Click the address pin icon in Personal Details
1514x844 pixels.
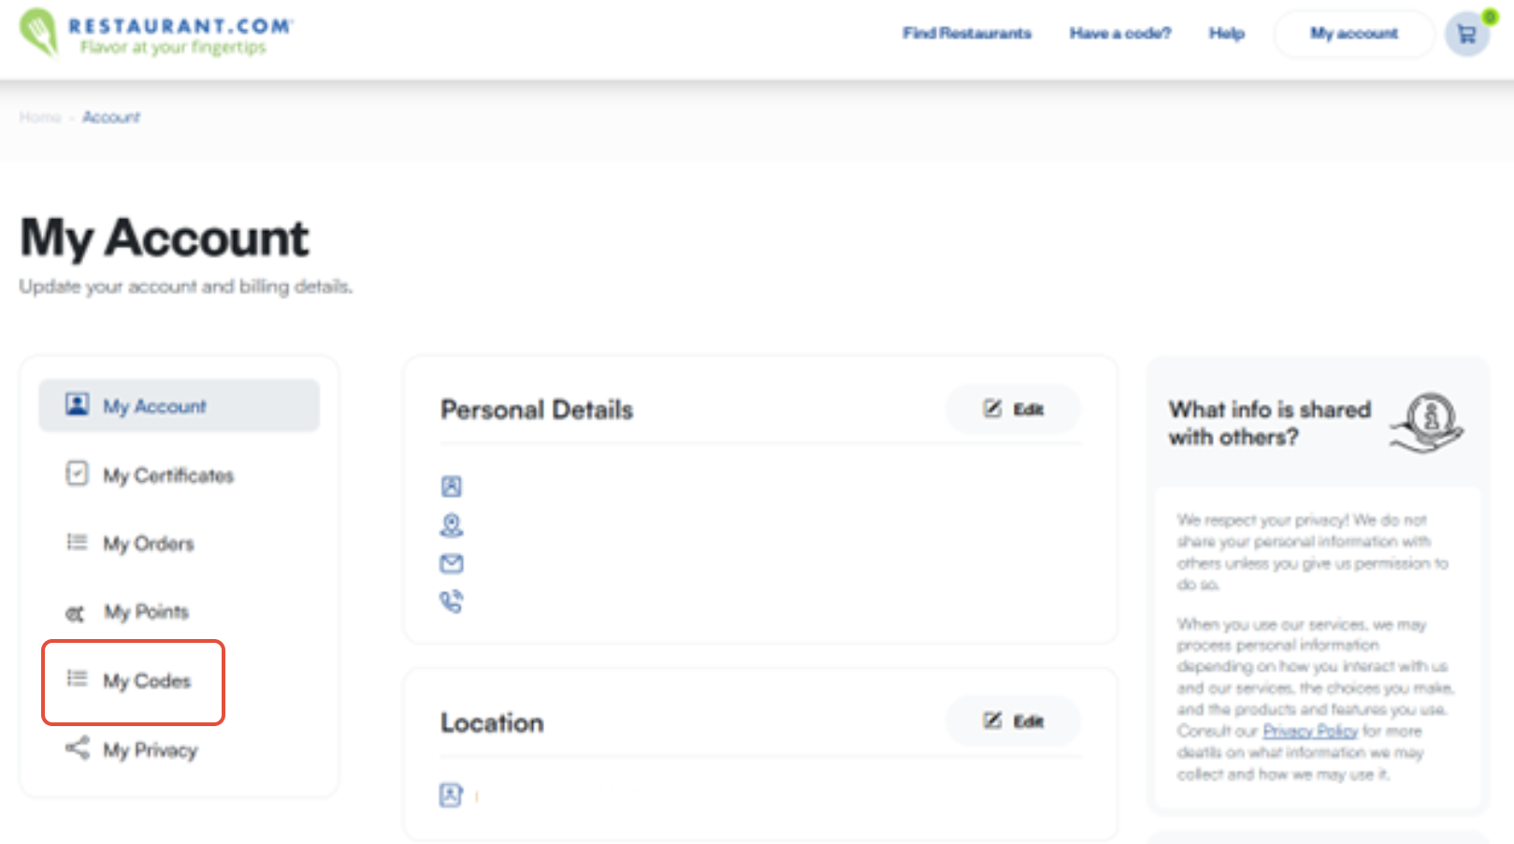[452, 525]
